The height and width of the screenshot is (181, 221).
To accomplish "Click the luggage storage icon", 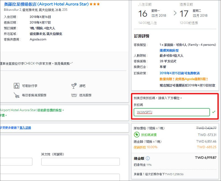I will (x=17, y=86).
